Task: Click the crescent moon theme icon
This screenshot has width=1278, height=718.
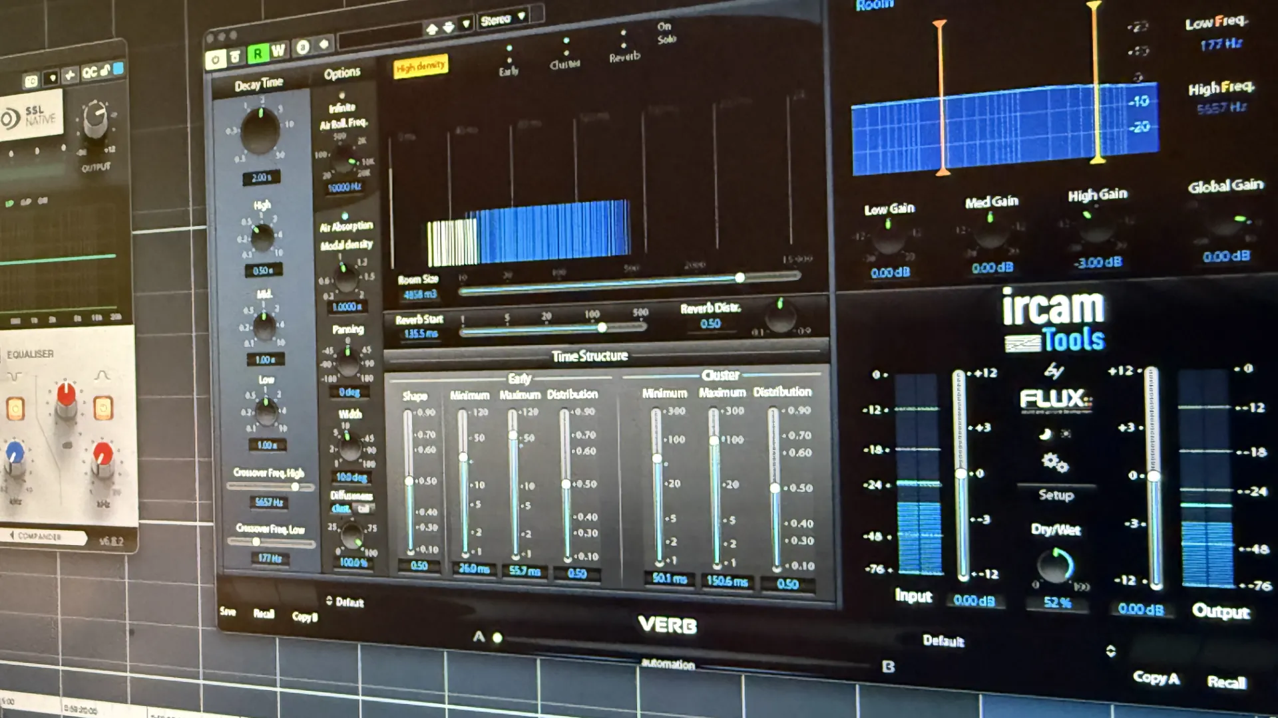Action: (x=1045, y=434)
